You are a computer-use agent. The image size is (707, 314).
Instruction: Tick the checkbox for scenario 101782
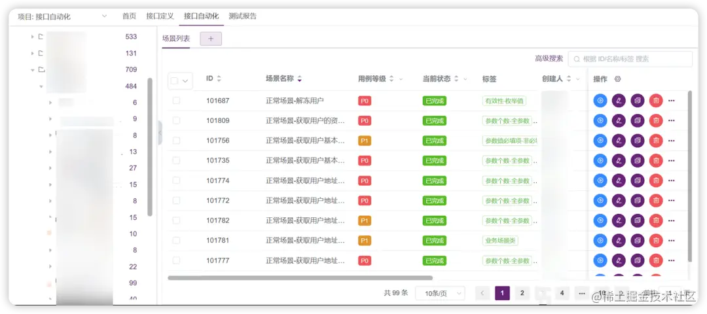point(176,220)
